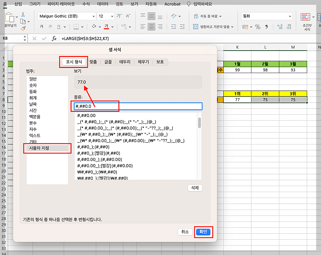Confirm formula entry checkmark icon
The width and height of the screenshot is (321, 255).
tap(44, 38)
